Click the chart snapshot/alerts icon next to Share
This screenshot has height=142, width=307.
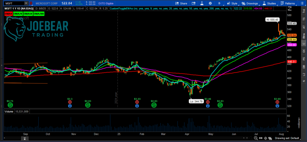194,3
